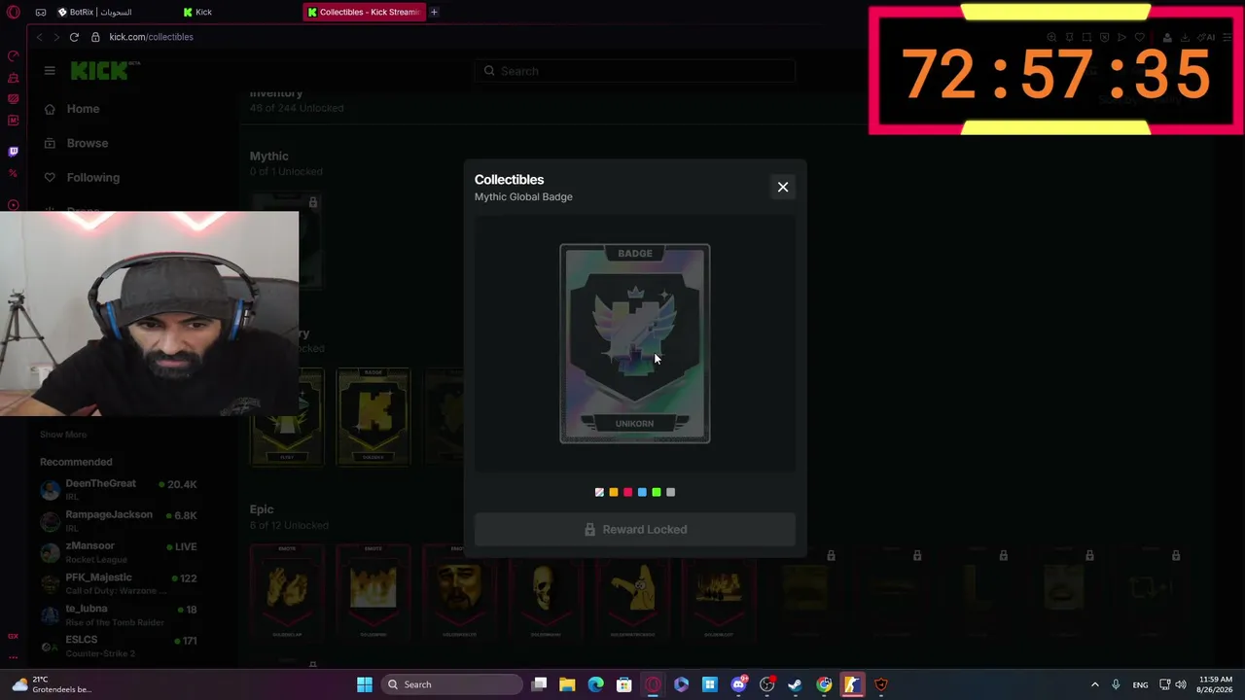Select the Collectibles - Kick Streaming tab
1245x700 pixels.
point(364,13)
